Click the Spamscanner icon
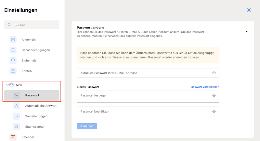Image resolution: width=260 pixels, height=141 pixels. pos(17,127)
